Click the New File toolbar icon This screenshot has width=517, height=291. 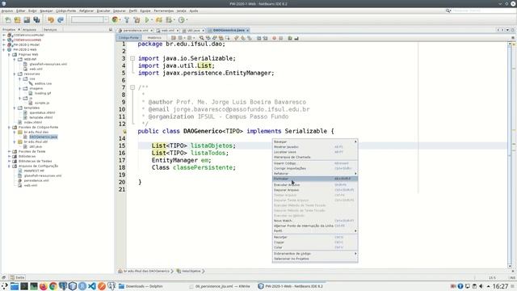[8, 20]
